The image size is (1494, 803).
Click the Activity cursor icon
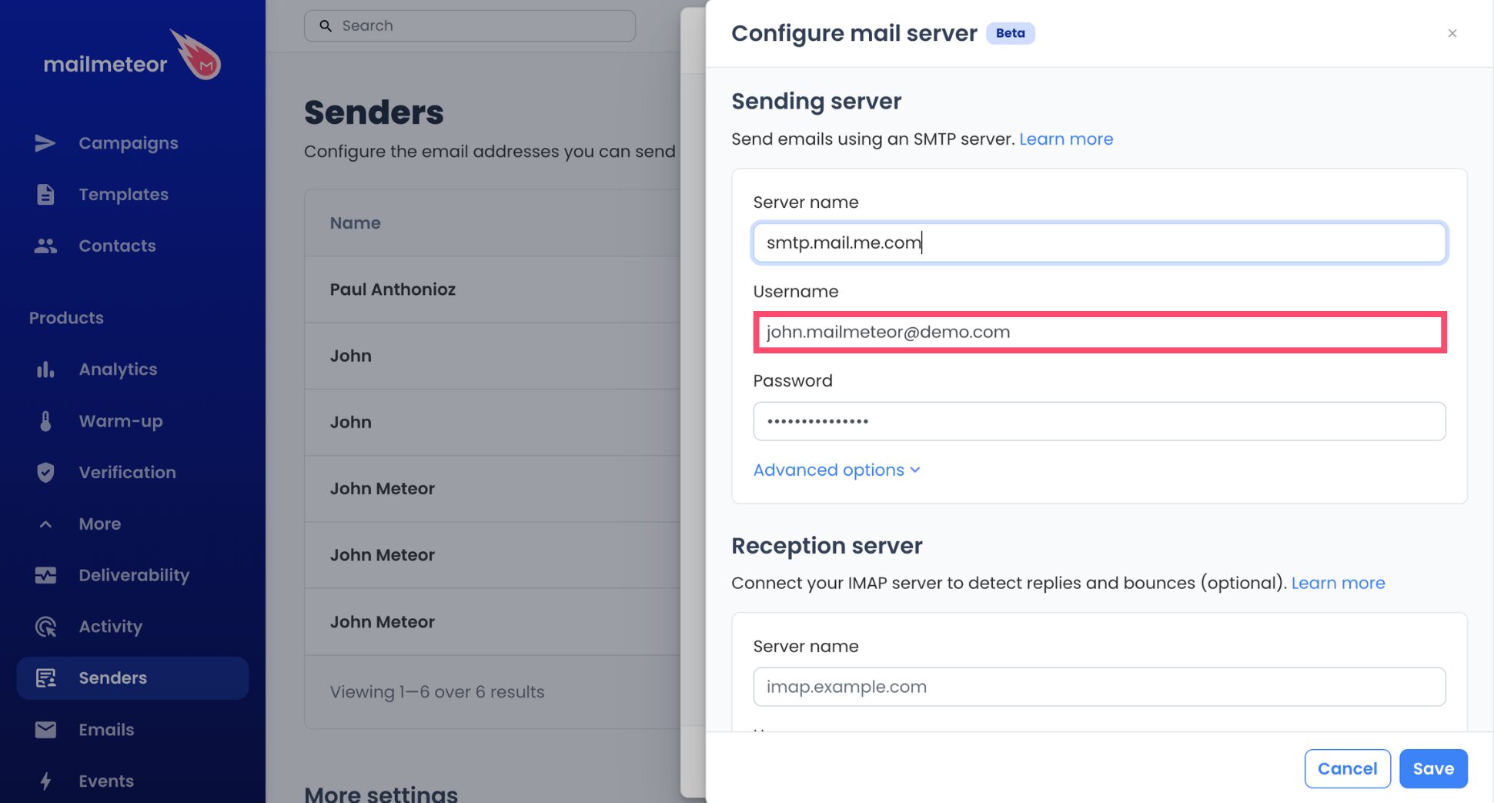[45, 627]
